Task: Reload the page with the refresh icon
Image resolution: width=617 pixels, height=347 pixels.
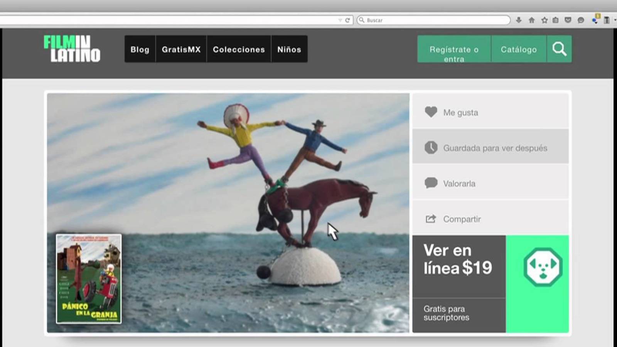Action: 347,20
